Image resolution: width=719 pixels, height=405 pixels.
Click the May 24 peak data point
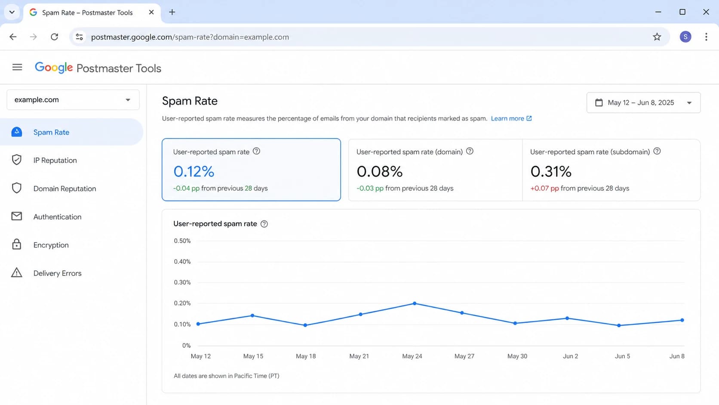pyautogui.click(x=415, y=303)
